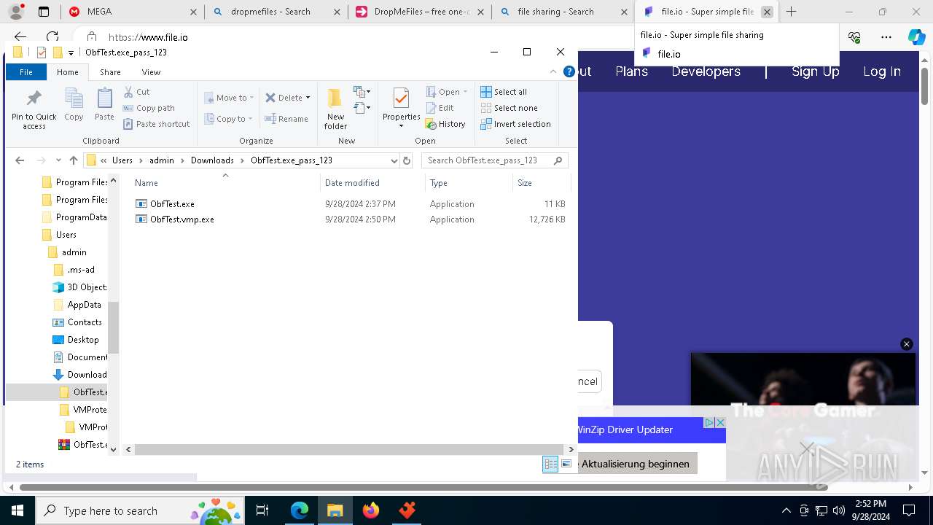933x525 pixels.
Task: Click Pin to Quick access icon
Action: click(x=34, y=98)
